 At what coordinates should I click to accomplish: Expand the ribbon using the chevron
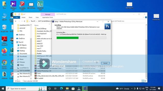(143, 17)
